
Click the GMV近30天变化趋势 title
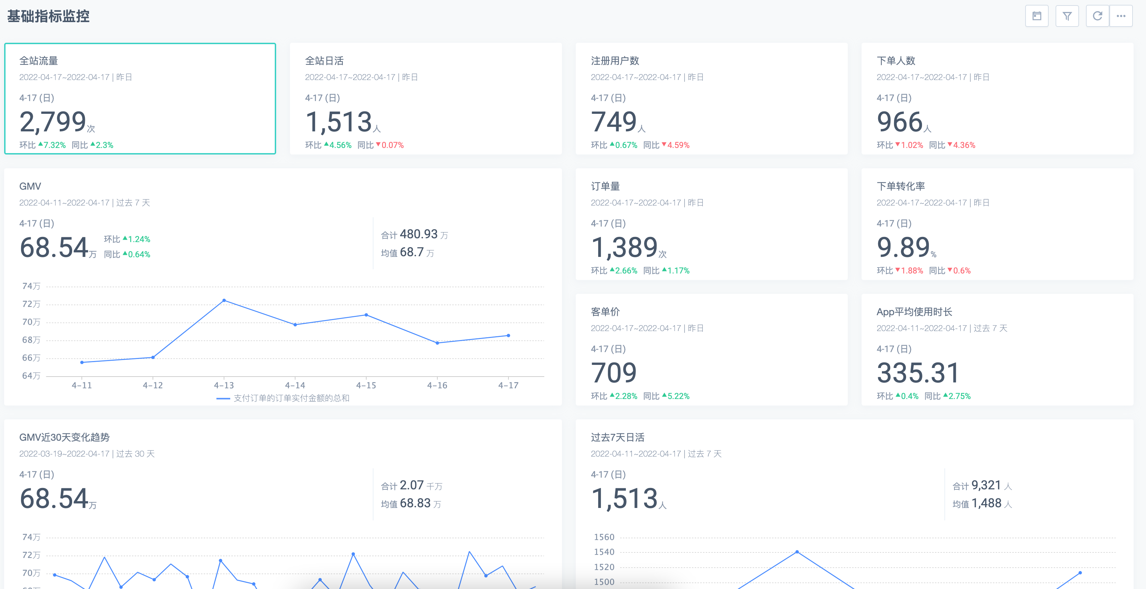click(x=65, y=437)
